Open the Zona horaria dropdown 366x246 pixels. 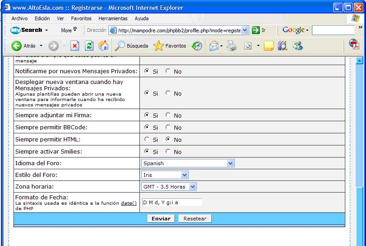169,187
